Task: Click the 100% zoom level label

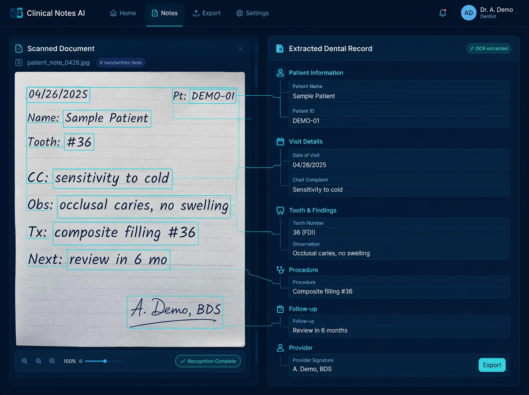Action: pyautogui.click(x=70, y=361)
